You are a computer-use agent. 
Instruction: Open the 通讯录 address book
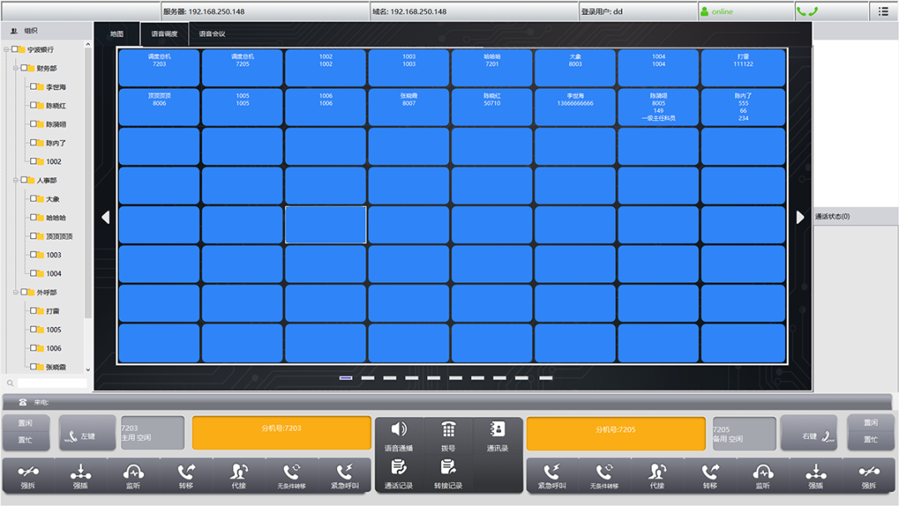(498, 429)
